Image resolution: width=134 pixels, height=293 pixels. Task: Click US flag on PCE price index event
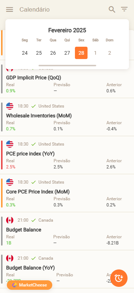(10, 144)
